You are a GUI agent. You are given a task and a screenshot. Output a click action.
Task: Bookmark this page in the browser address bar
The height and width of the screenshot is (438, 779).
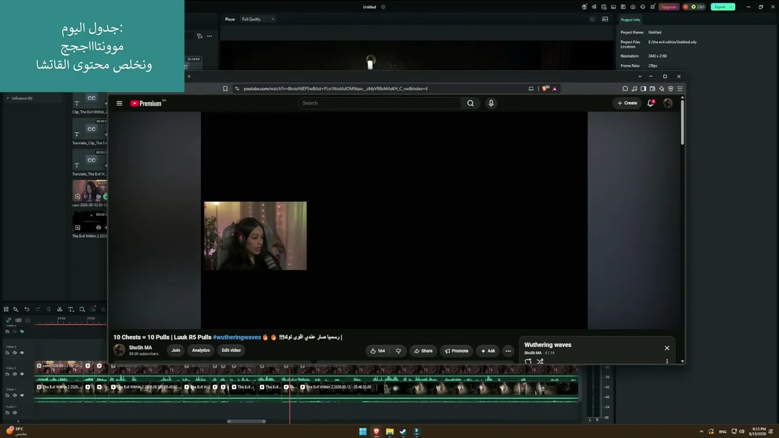(225, 89)
